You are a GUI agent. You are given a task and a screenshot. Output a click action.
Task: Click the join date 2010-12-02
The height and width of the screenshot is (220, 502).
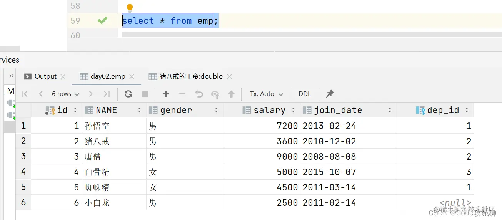[x=348, y=141]
